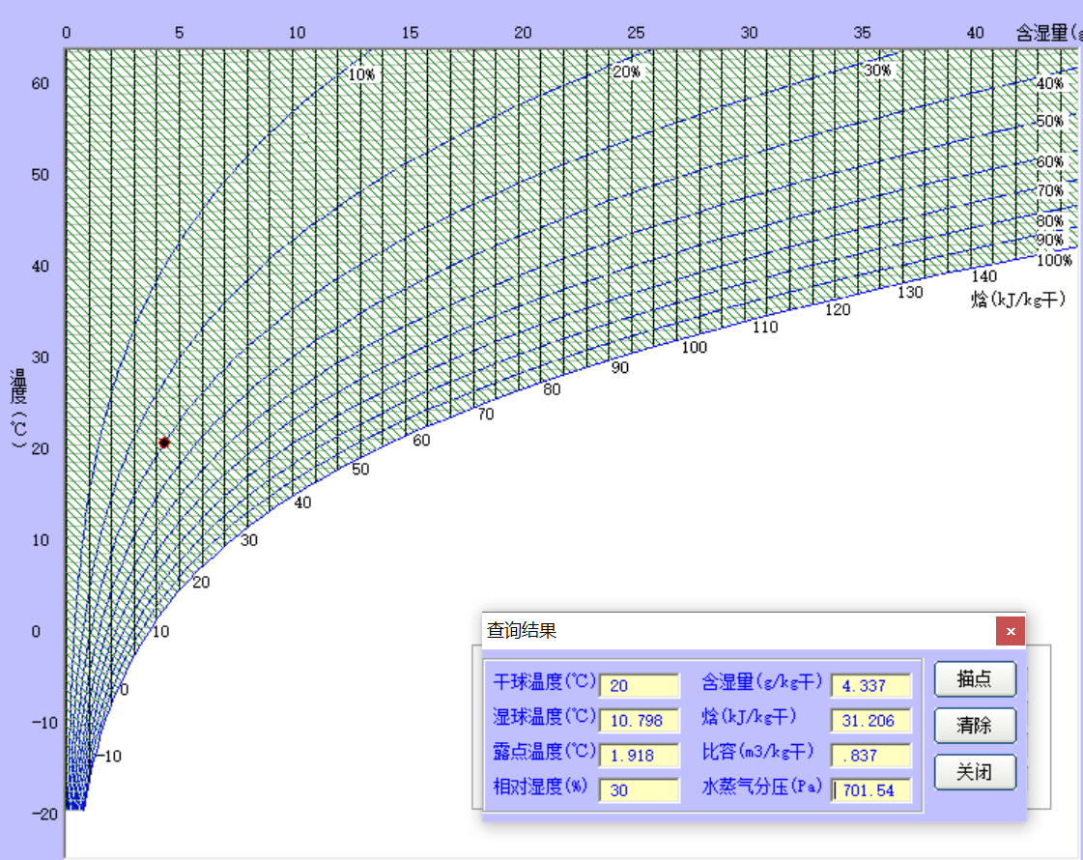
Task: Click the 清除 (clear) button
Action: coord(974,726)
